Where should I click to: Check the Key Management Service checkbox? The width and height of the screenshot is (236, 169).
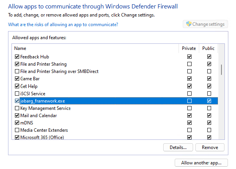pos(17,108)
